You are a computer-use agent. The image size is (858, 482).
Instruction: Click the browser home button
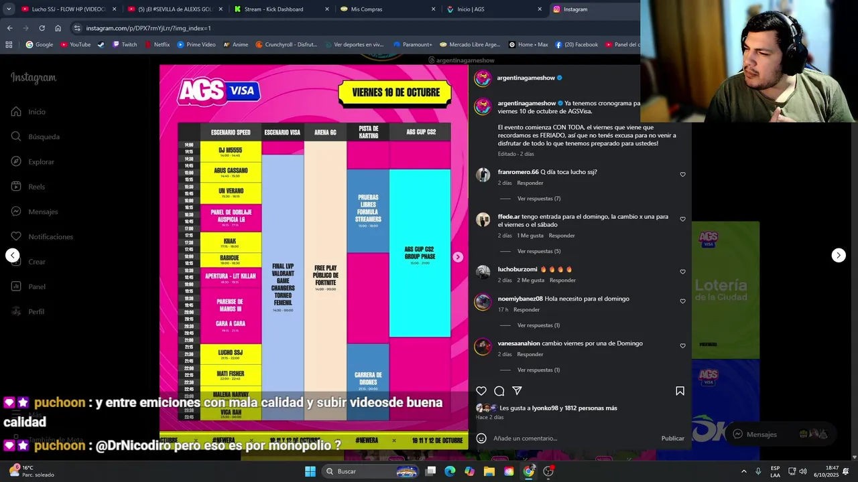pyautogui.click(x=58, y=28)
